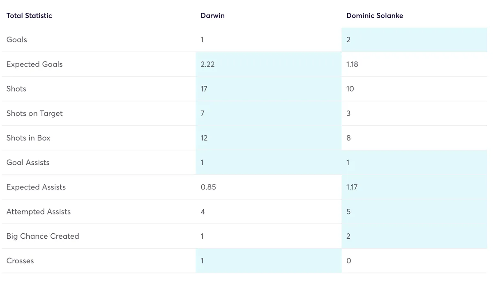Select Darwin's Big Chance Created value
The width and height of the screenshot is (493, 281).
coord(202,236)
